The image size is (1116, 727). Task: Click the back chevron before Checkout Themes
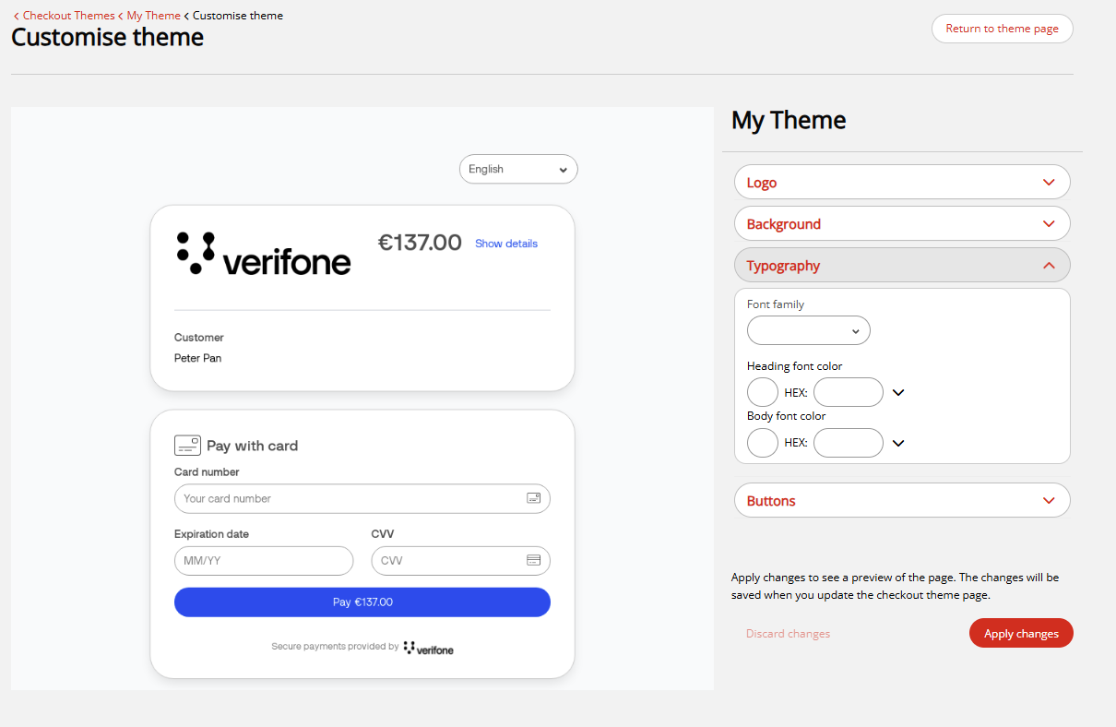coord(16,16)
